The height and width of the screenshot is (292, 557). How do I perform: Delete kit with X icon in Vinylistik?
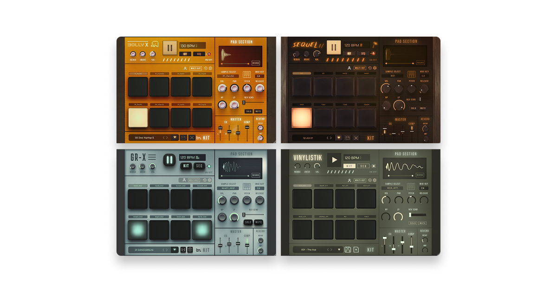point(356,250)
